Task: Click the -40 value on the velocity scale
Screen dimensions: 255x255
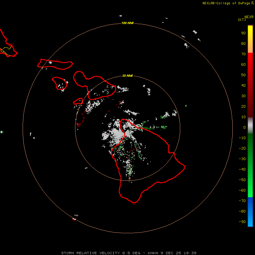Action: point(242,169)
